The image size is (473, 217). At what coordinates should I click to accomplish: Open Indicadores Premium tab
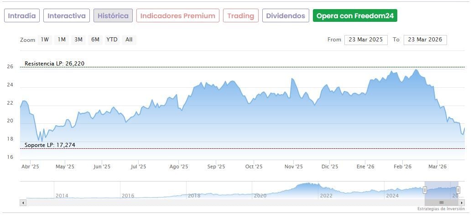tap(177, 15)
